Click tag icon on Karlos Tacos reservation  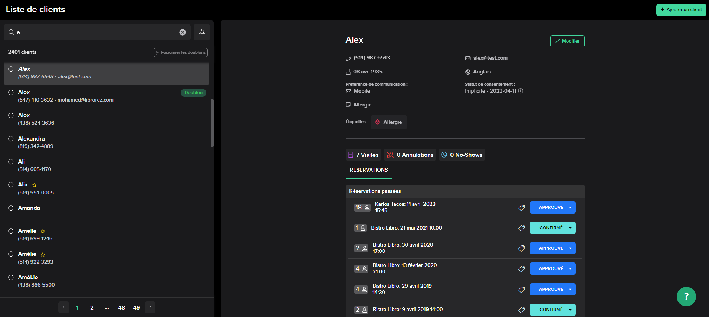pyautogui.click(x=521, y=208)
